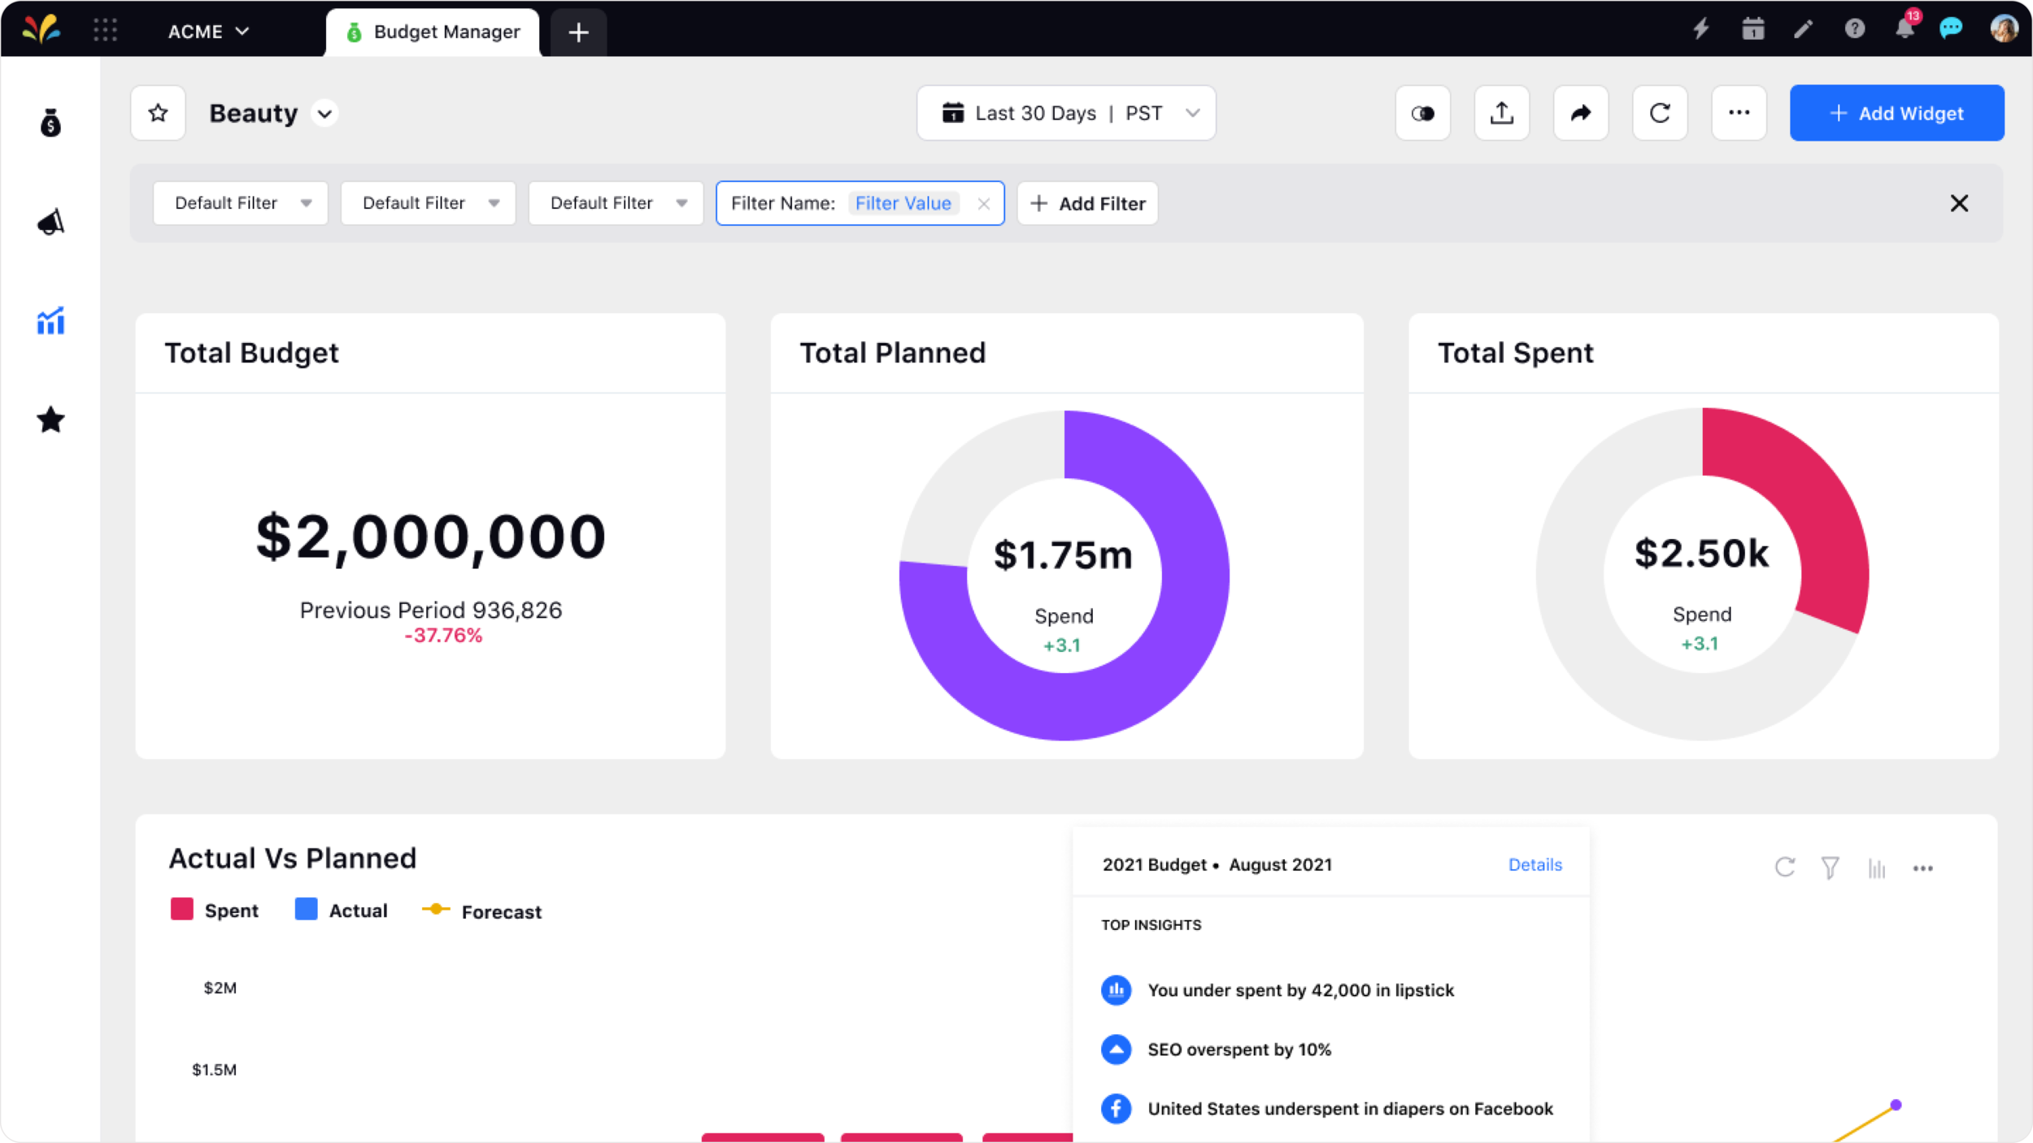This screenshot has width=2033, height=1143.
Task: Click the $2M axis label
Action: pos(220,988)
